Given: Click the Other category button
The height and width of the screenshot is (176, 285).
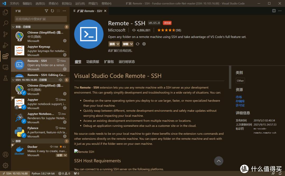Looking at the screenshot, I should click(x=240, y=80).
